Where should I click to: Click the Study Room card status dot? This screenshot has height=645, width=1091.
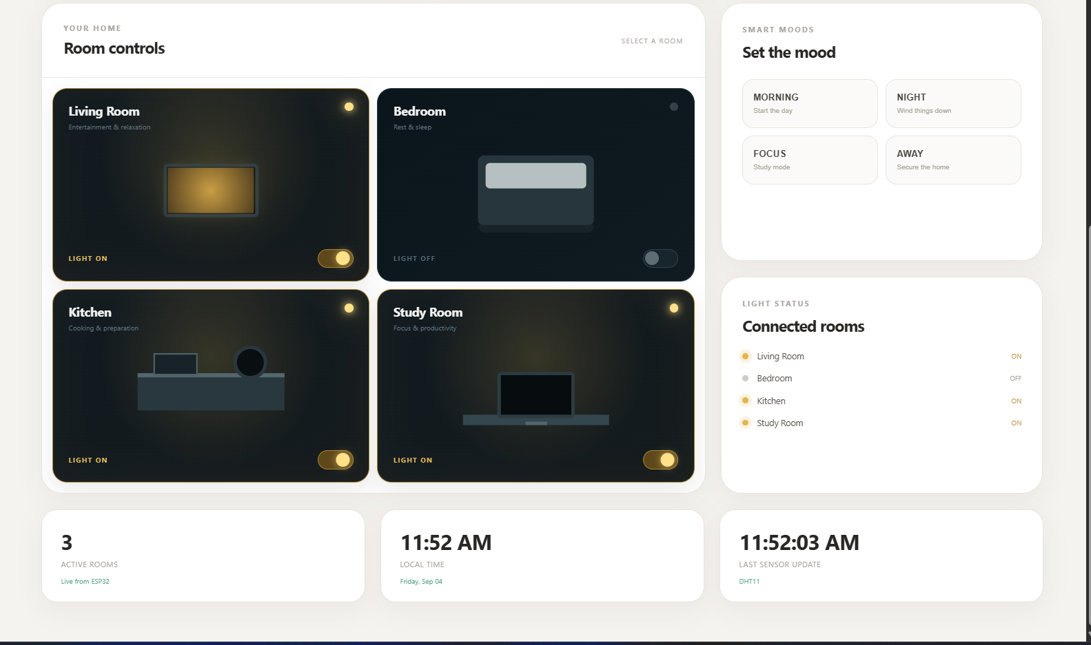tap(674, 308)
